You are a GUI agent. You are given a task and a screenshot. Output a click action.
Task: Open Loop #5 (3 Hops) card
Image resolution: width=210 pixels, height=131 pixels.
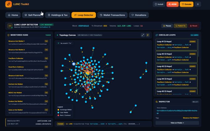click(176, 92)
